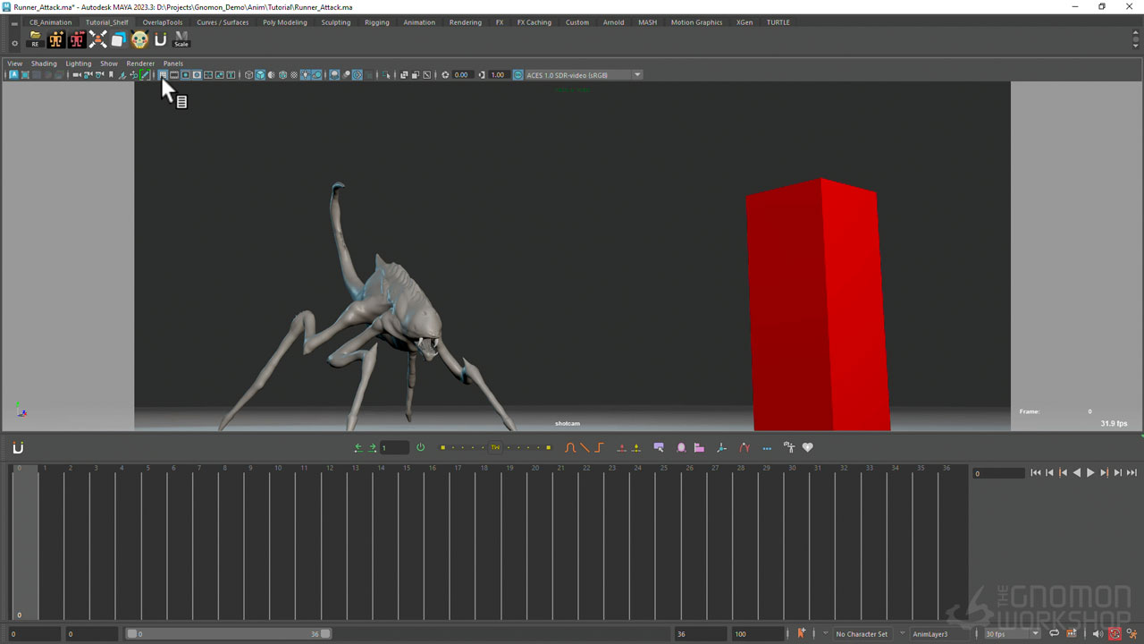Toggle the viewport grid display

[163, 75]
